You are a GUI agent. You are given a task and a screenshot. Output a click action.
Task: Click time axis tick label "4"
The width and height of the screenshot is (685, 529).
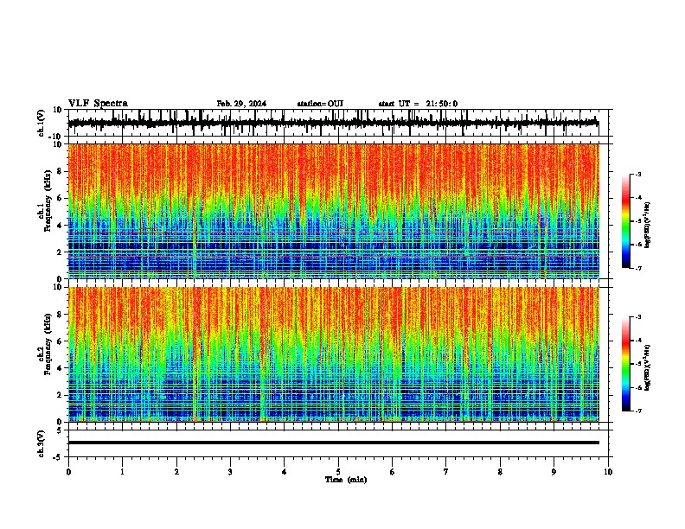pyautogui.click(x=284, y=472)
